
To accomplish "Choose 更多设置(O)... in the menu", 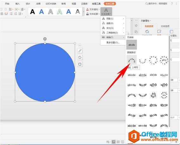I will tap(113, 43).
